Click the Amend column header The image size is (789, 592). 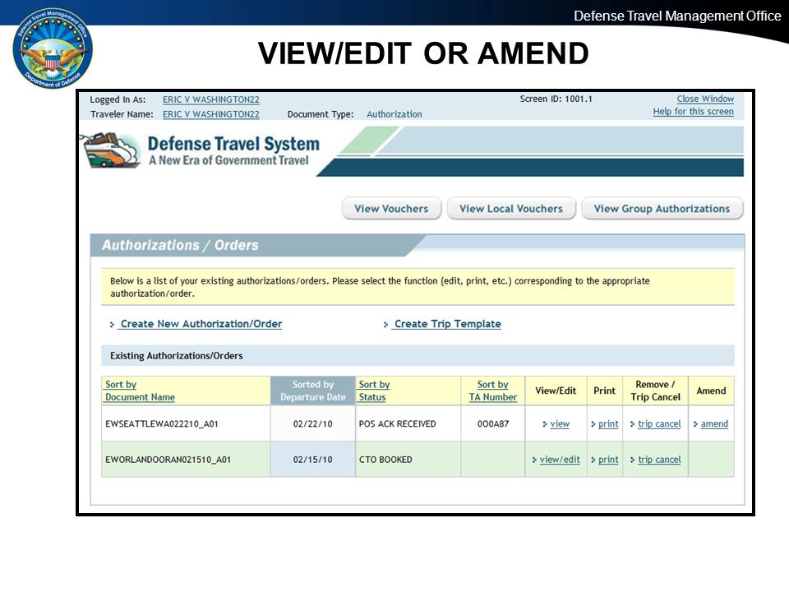pyautogui.click(x=711, y=391)
